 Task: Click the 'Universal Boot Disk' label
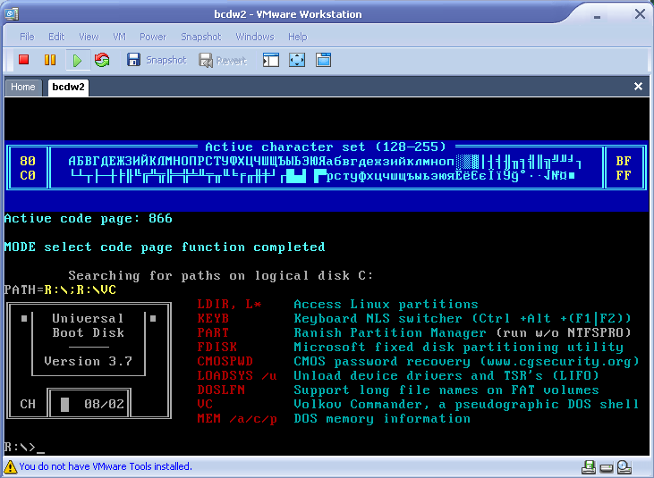click(88, 325)
